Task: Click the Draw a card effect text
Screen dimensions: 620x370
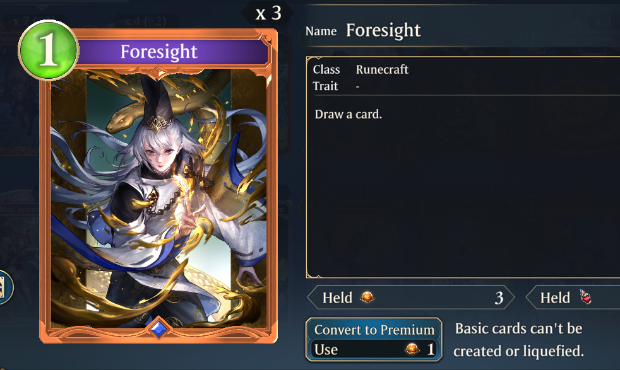Action: point(349,114)
